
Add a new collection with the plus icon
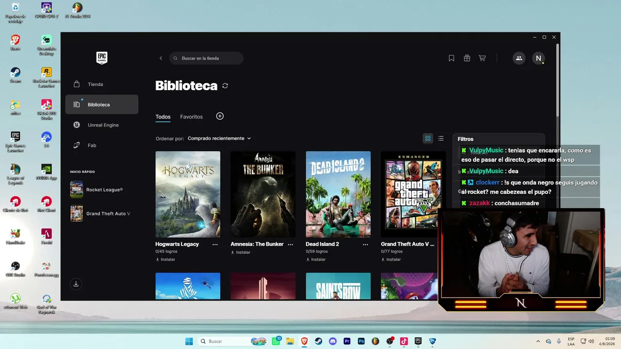pyautogui.click(x=220, y=116)
